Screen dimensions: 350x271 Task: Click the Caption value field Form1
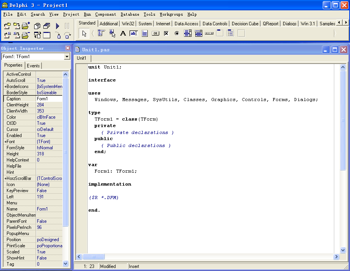tap(49, 99)
